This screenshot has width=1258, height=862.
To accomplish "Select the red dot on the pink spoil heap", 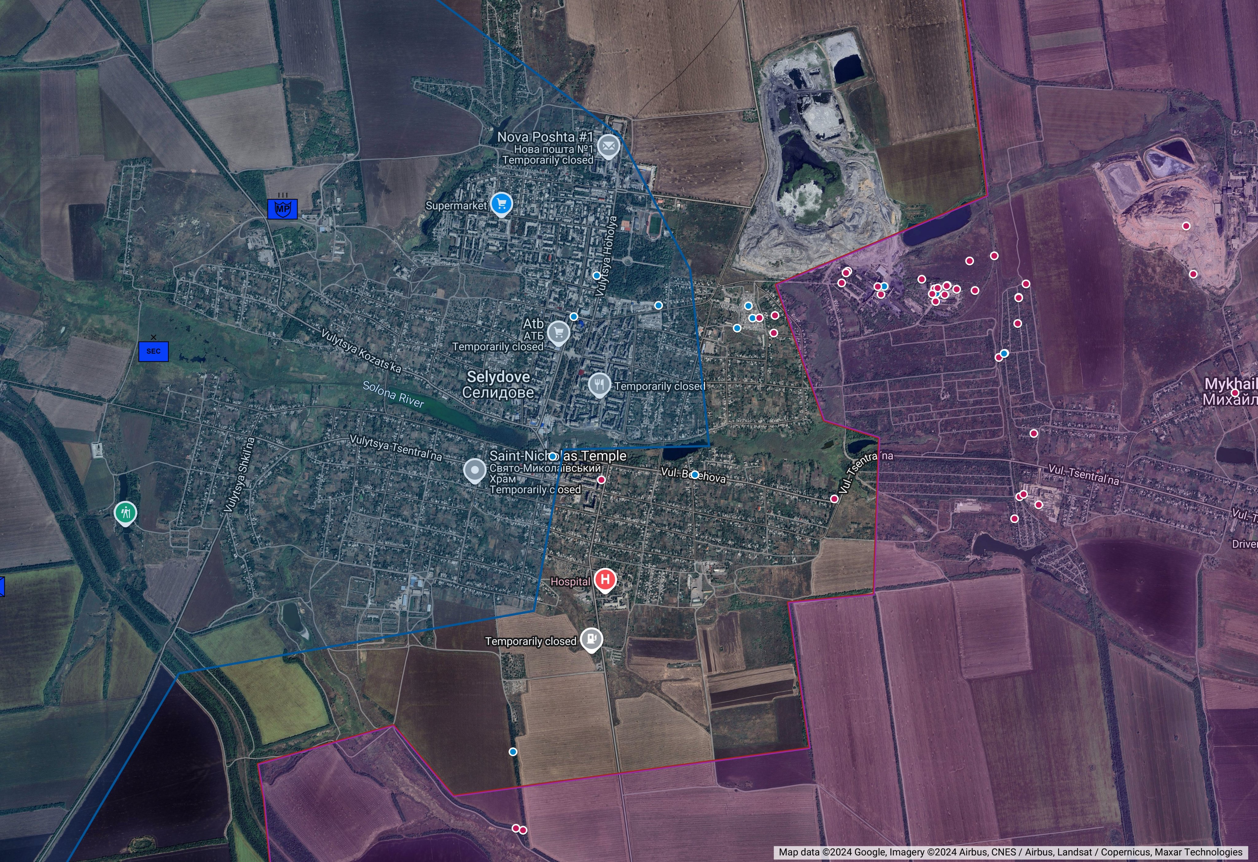I will point(1186,226).
